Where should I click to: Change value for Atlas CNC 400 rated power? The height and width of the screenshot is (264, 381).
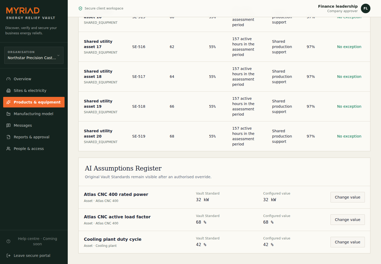pyautogui.click(x=347, y=197)
